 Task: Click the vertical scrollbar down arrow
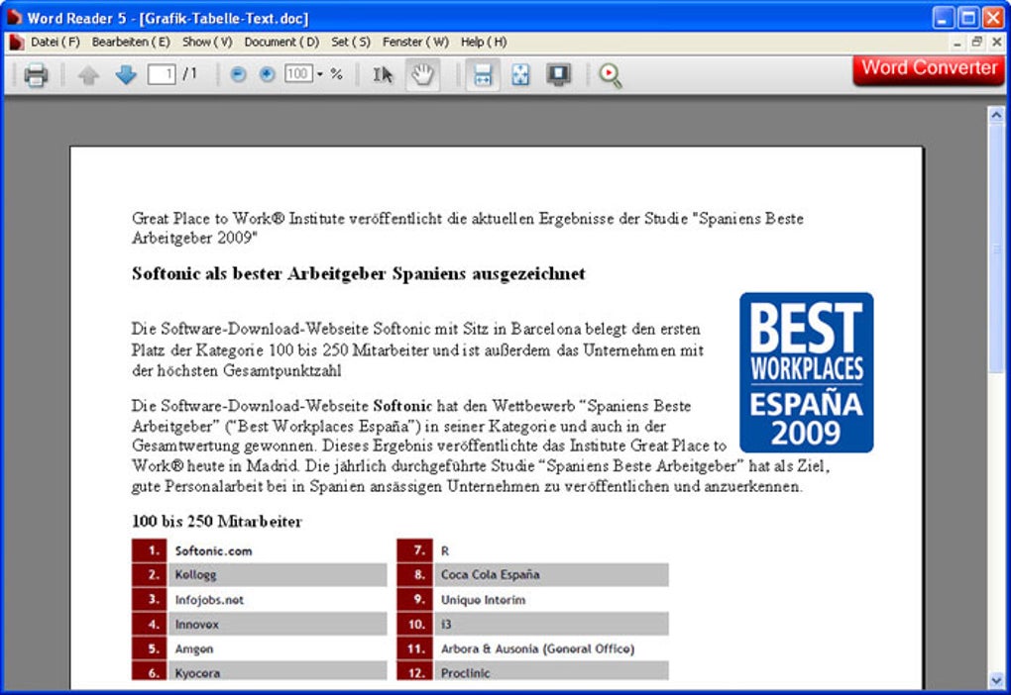tap(996, 680)
